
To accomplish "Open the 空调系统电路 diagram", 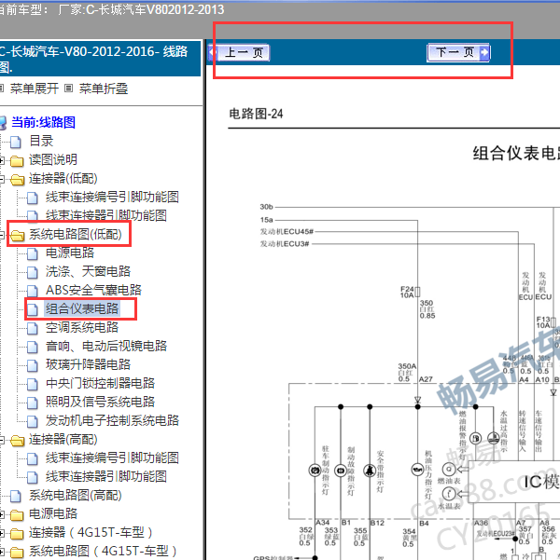I will 82,327.
